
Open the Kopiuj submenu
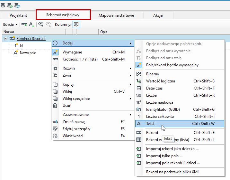click(93, 84)
